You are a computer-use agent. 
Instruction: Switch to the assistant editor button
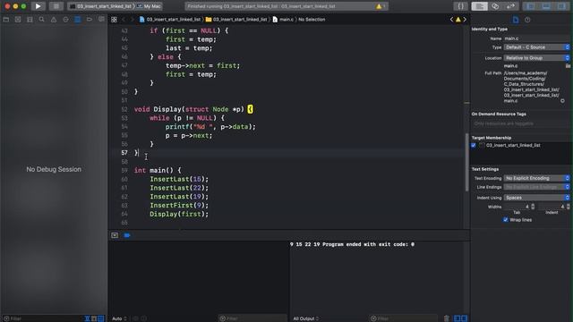[x=495, y=6]
